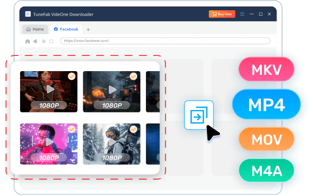Go forward with the forward arrow
This screenshot has width=313, height=196.
click(44, 41)
